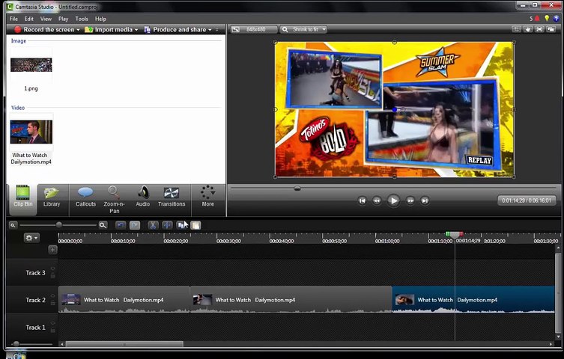Jump to previous clip in preview
The height and width of the screenshot is (359, 564).
pyautogui.click(x=363, y=200)
